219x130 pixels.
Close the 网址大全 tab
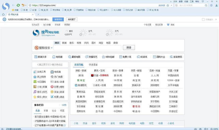pos(33,14)
